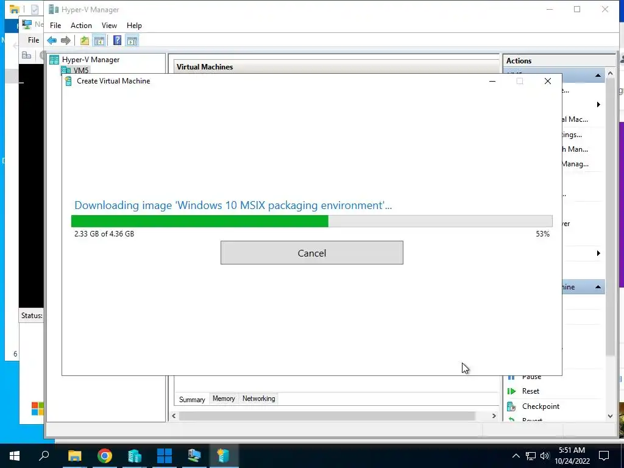Go forward with the gray arrow toolbar icon
The height and width of the screenshot is (468, 624).
point(66,40)
